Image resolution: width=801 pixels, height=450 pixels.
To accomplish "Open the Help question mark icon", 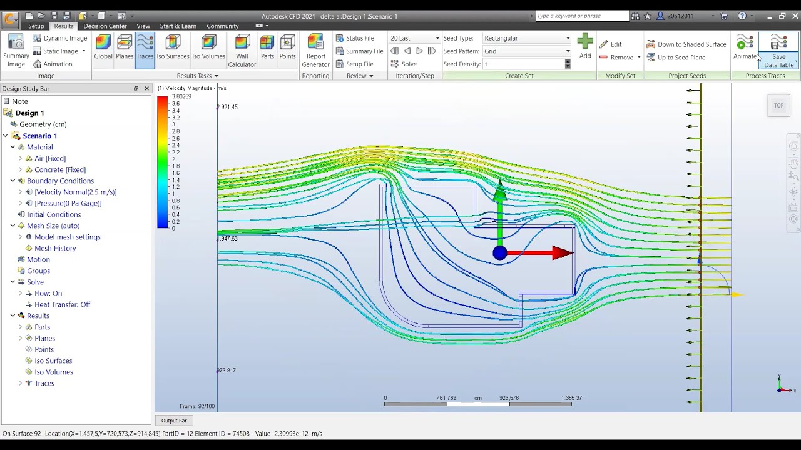I will [x=742, y=16].
